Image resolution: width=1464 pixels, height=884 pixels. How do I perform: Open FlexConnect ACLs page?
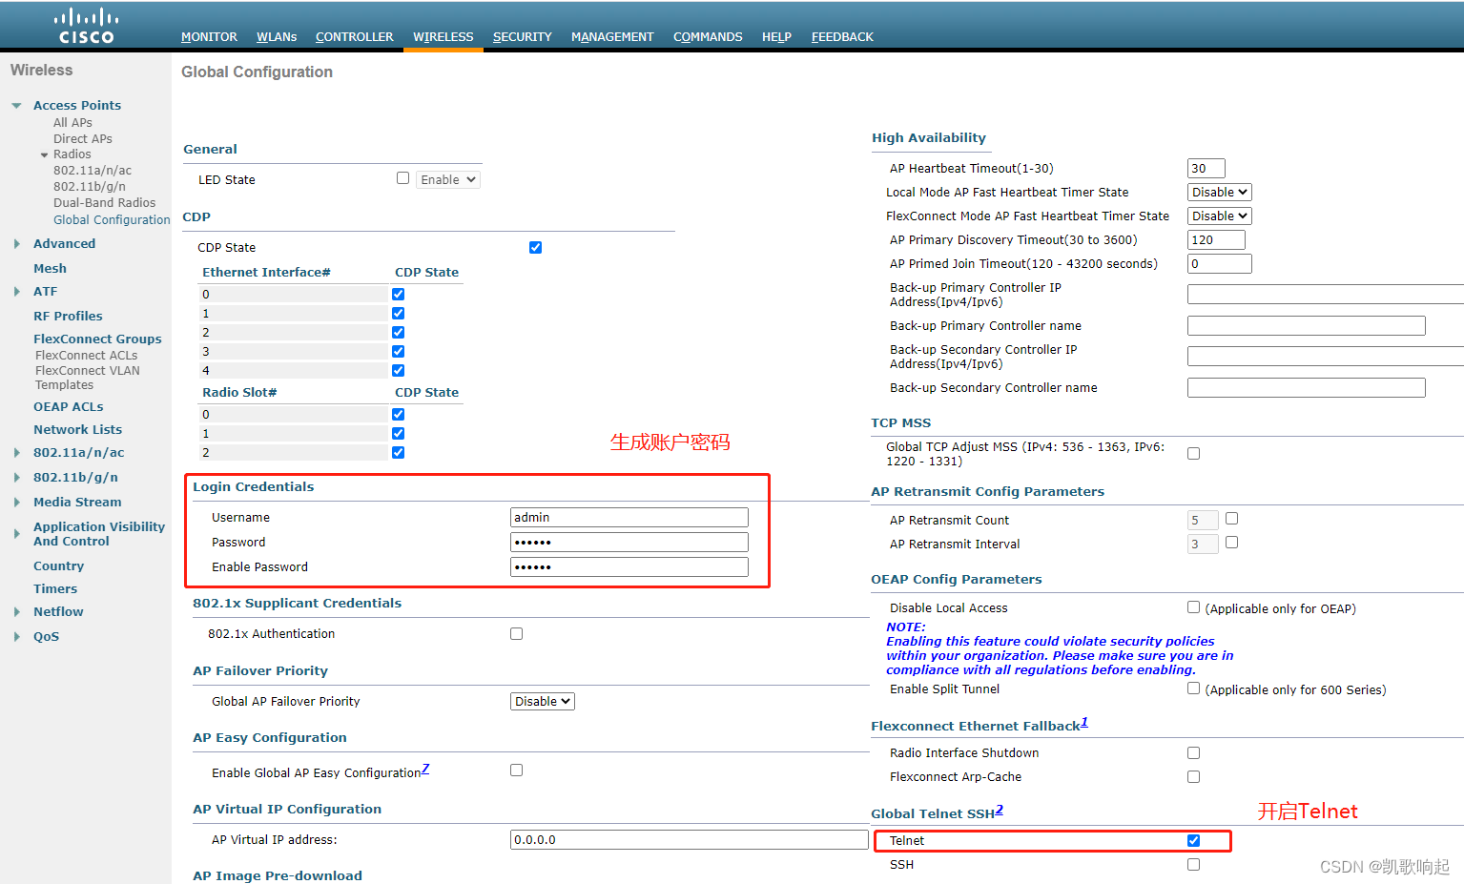tap(86, 356)
